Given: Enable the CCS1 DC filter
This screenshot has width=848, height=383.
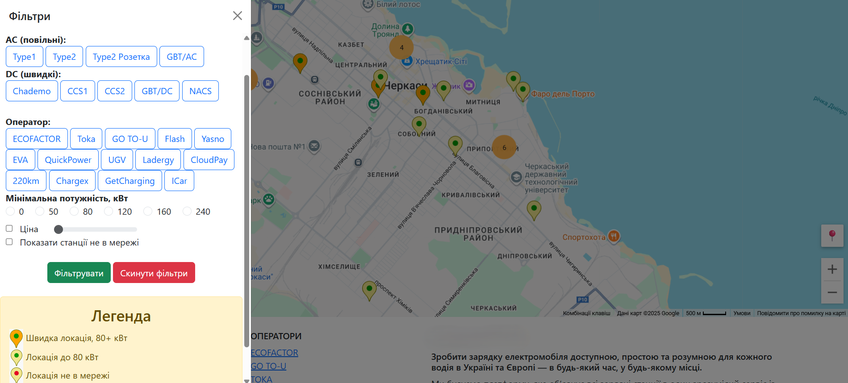Looking at the screenshot, I should pos(78,91).
